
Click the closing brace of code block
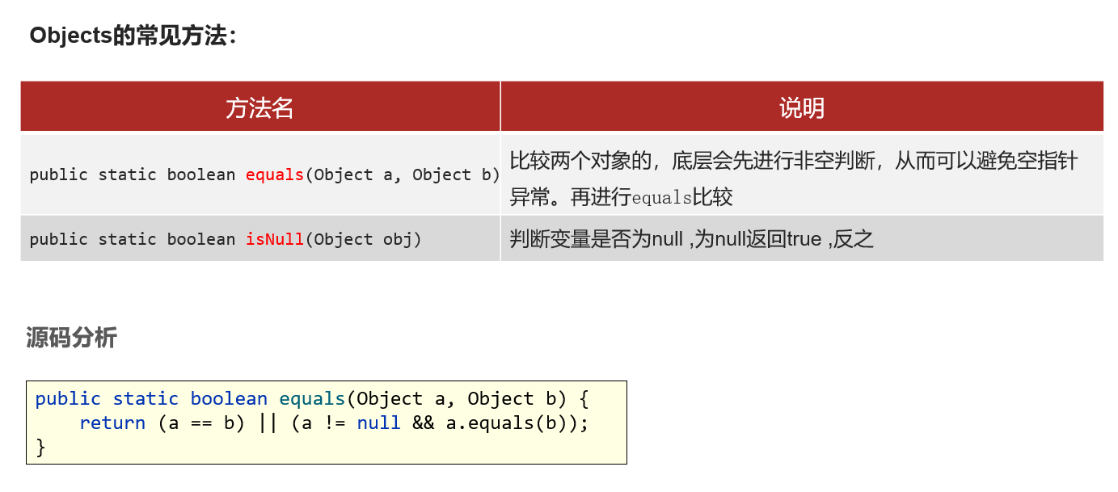click(x=40, y=448)
